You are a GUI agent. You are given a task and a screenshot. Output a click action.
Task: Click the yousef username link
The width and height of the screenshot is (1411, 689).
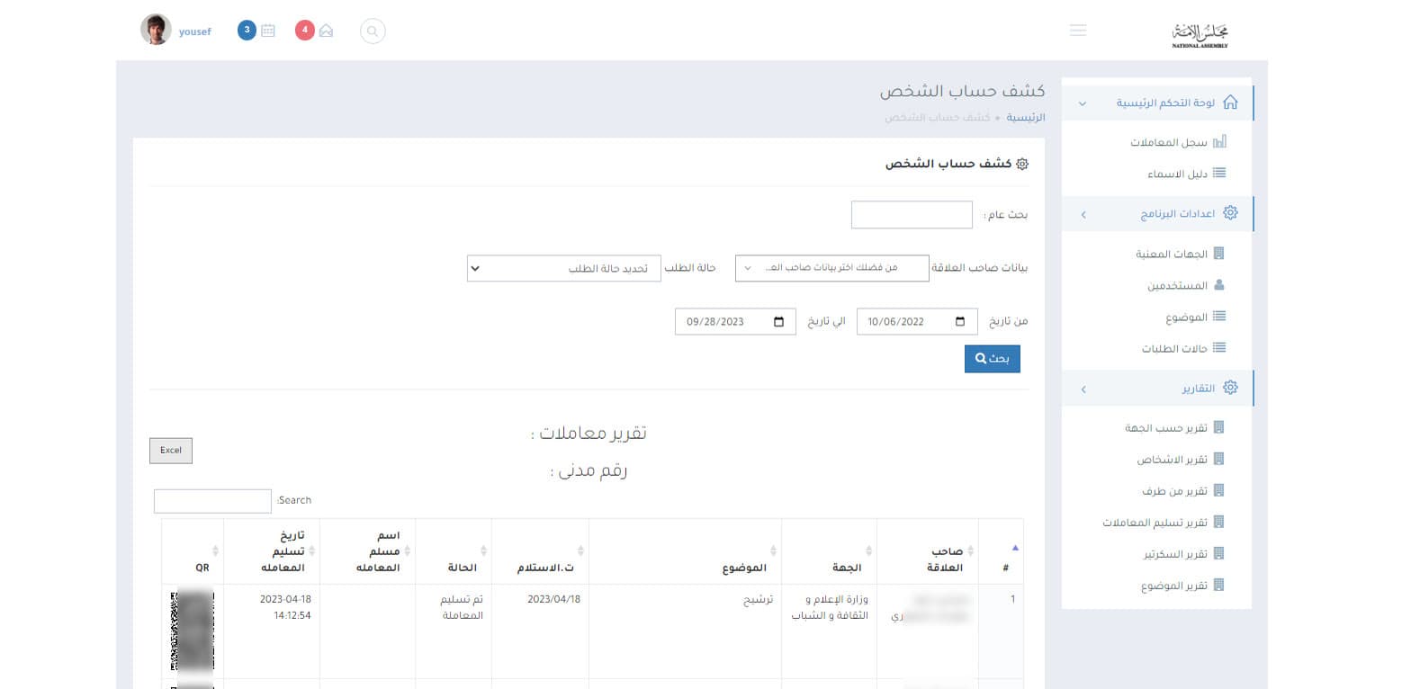click(x=194, y=31)
